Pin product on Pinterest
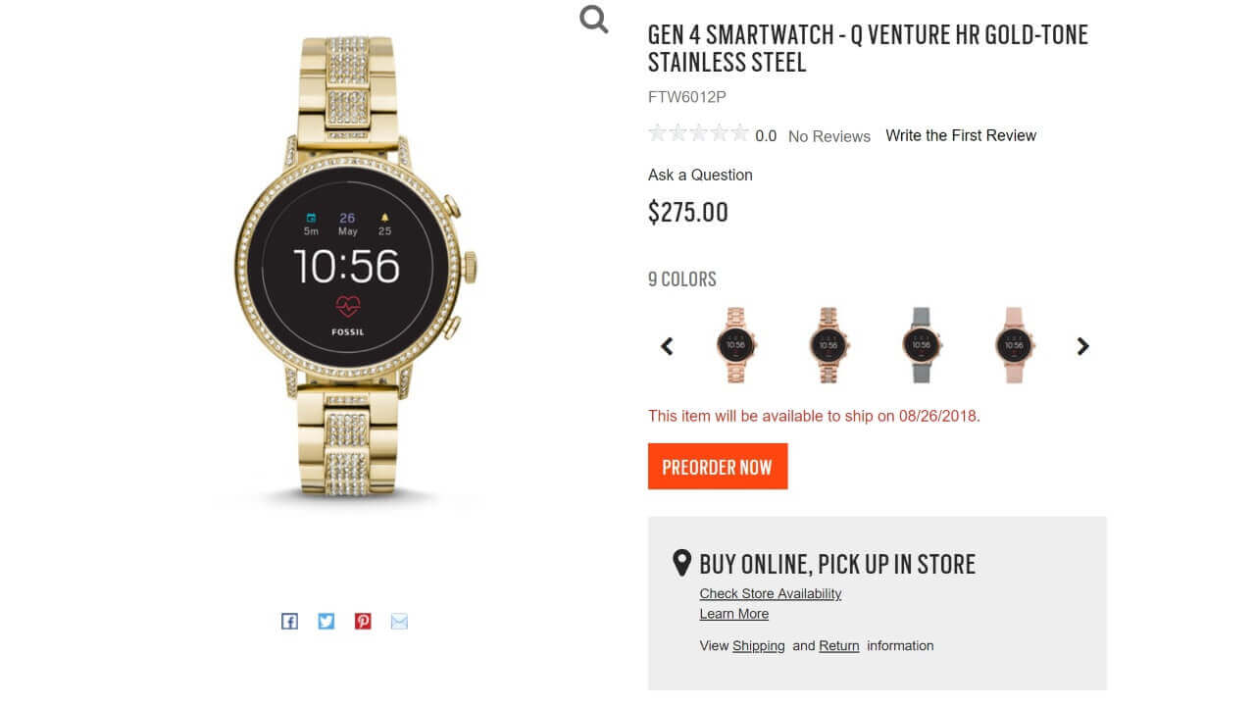This screenshot has width=1255, height=706. [x=363, y=621]
